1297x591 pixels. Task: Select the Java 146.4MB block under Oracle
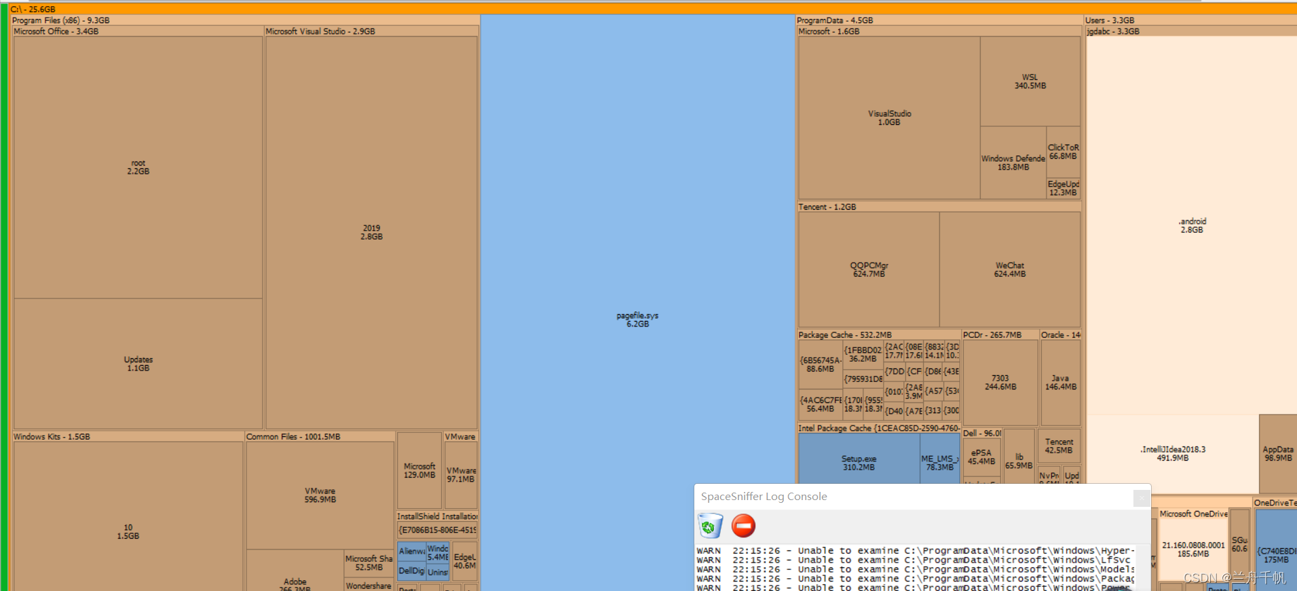pos(1060,382)
